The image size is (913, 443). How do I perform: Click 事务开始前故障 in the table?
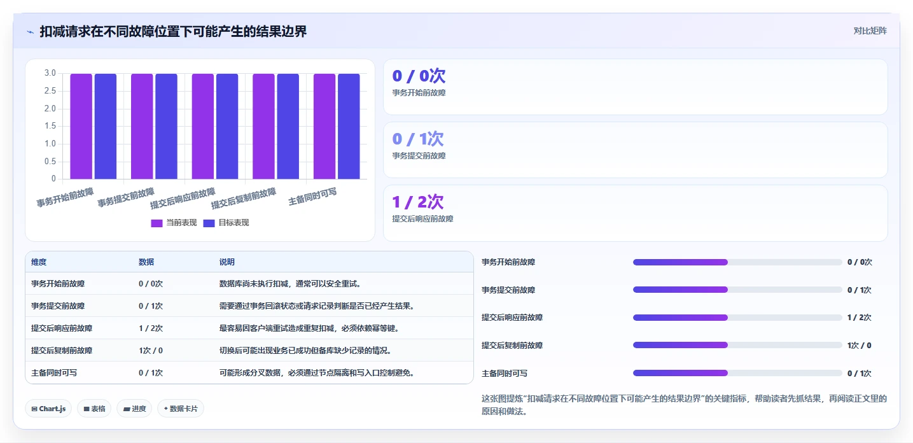[58, 284]
